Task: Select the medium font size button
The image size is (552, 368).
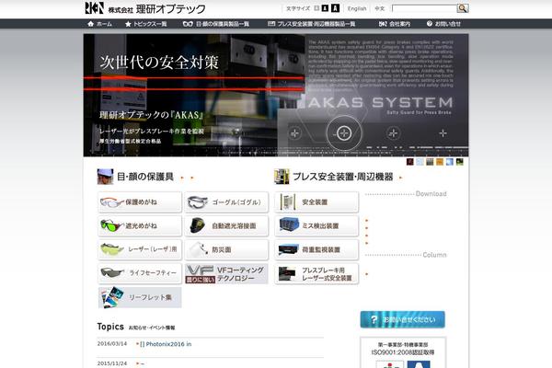Action: coord(325,8)
